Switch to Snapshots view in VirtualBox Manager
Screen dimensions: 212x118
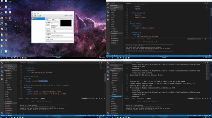[x=71, y=16]
